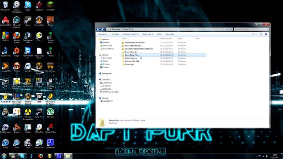283x159 pixels.
Task: Open the Alcohol 120% desktop icon
Action: coord(5,21)
